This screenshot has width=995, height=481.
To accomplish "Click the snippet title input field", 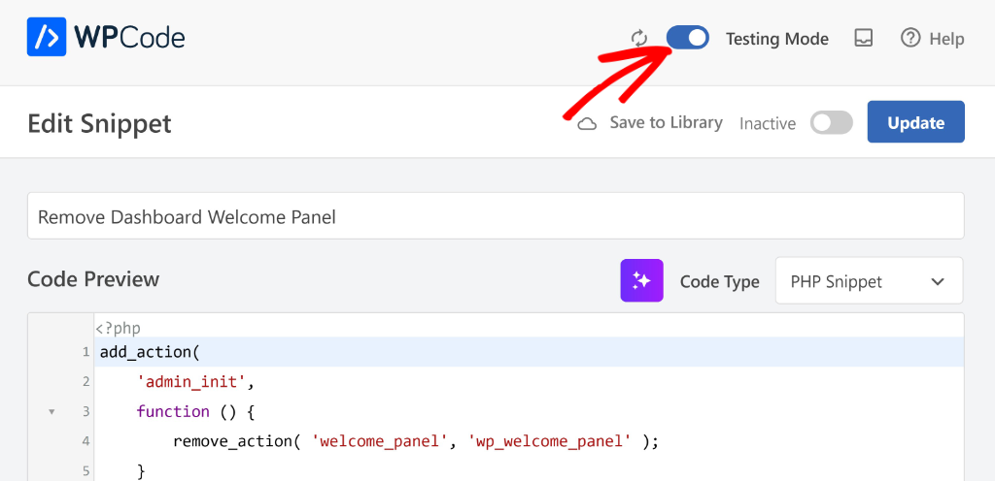I will pos(496,216).
